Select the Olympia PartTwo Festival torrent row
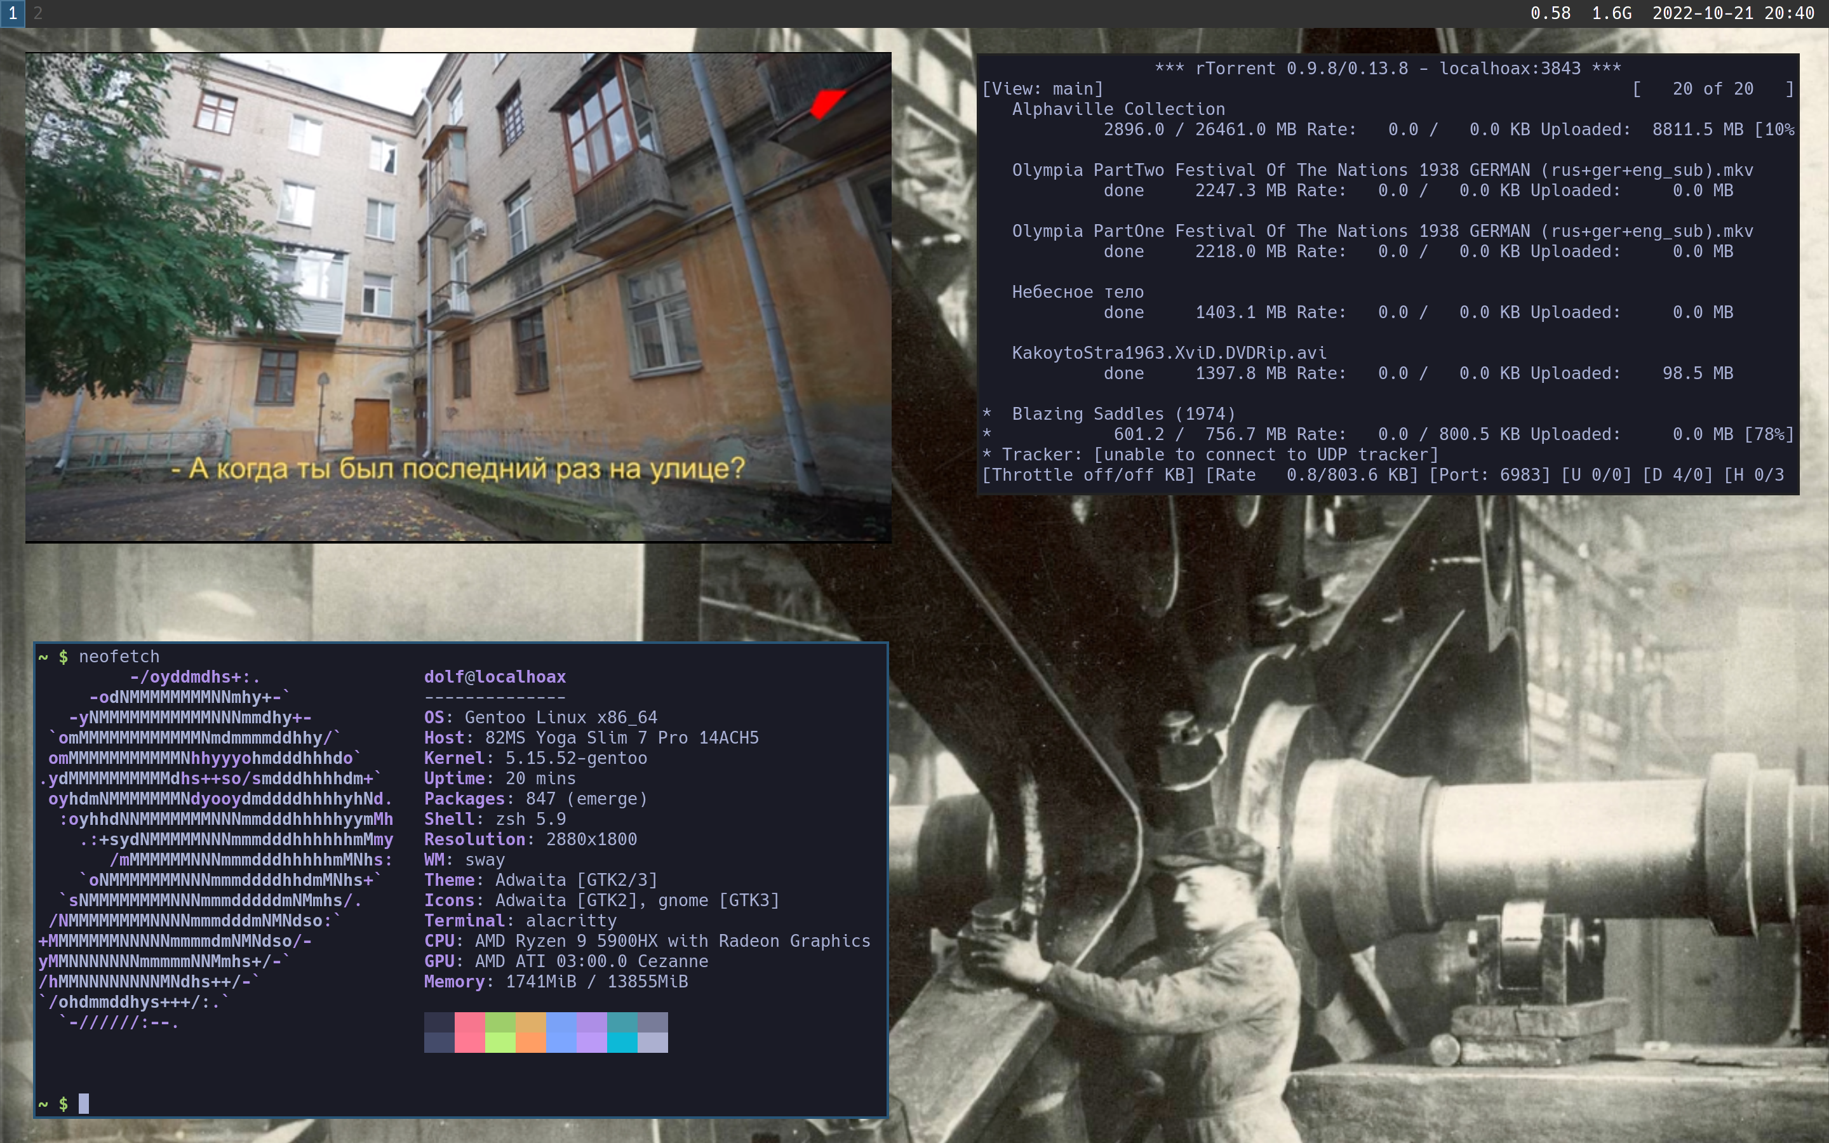 1383,170
